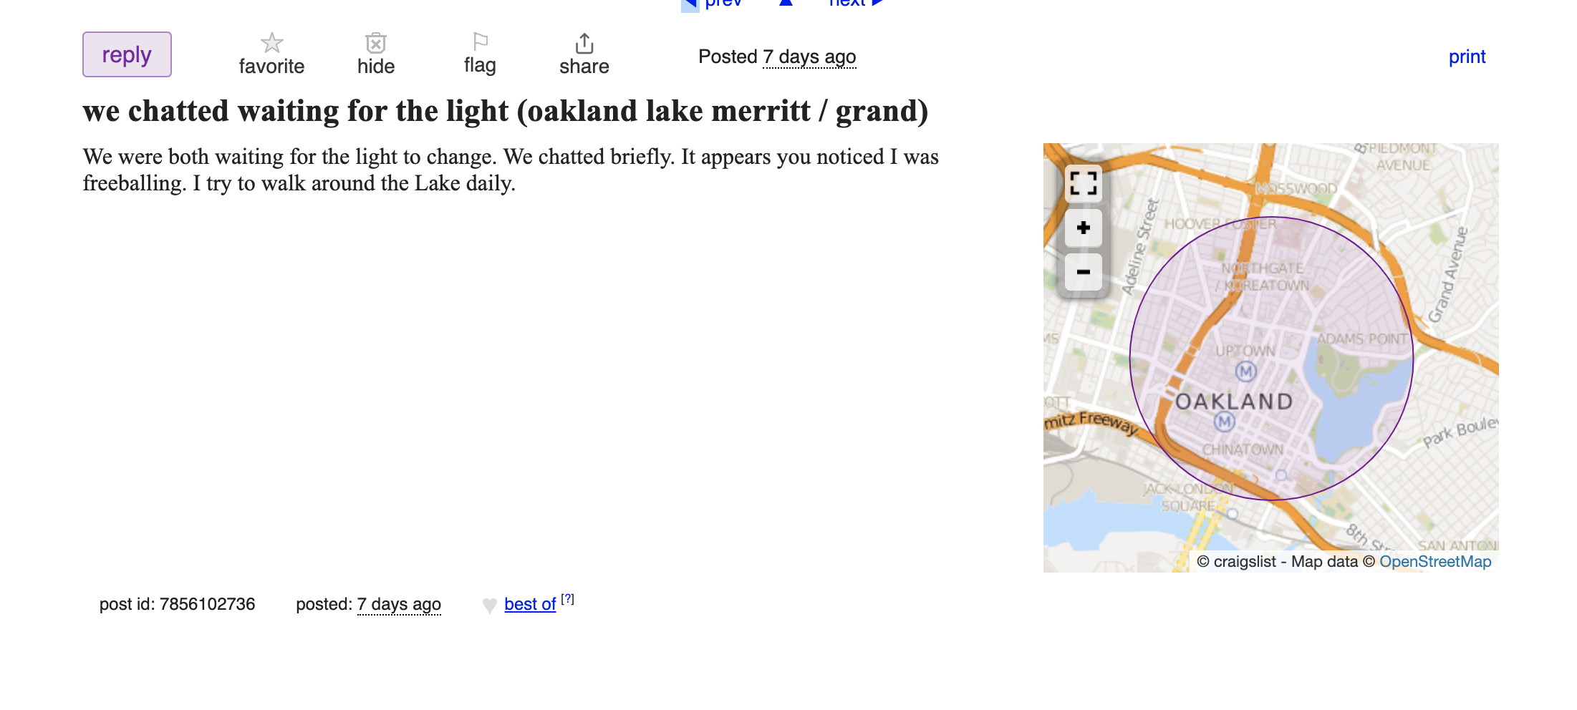
Task: Mark post as favorite with star icon
Action: 271,43
